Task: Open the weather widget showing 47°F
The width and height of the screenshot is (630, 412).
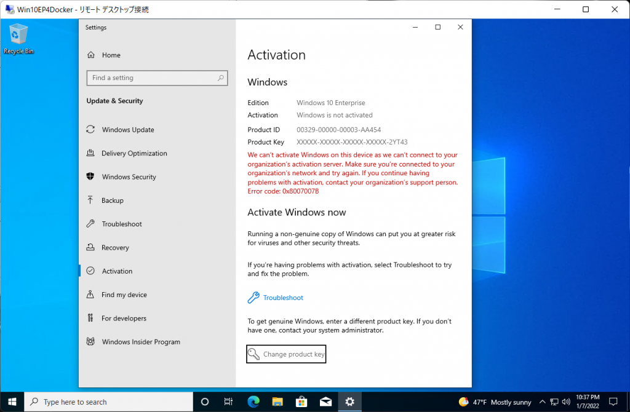Action: 495,402
